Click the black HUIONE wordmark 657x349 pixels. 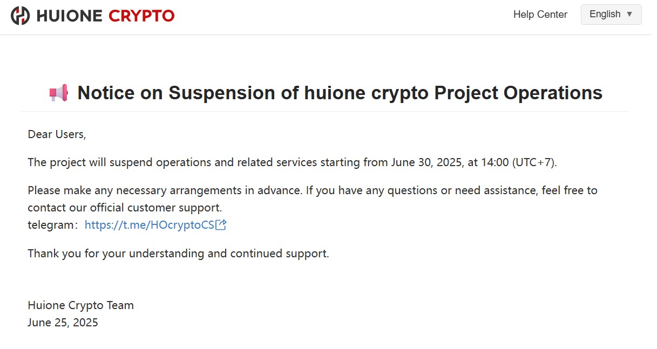click(69, 16)
